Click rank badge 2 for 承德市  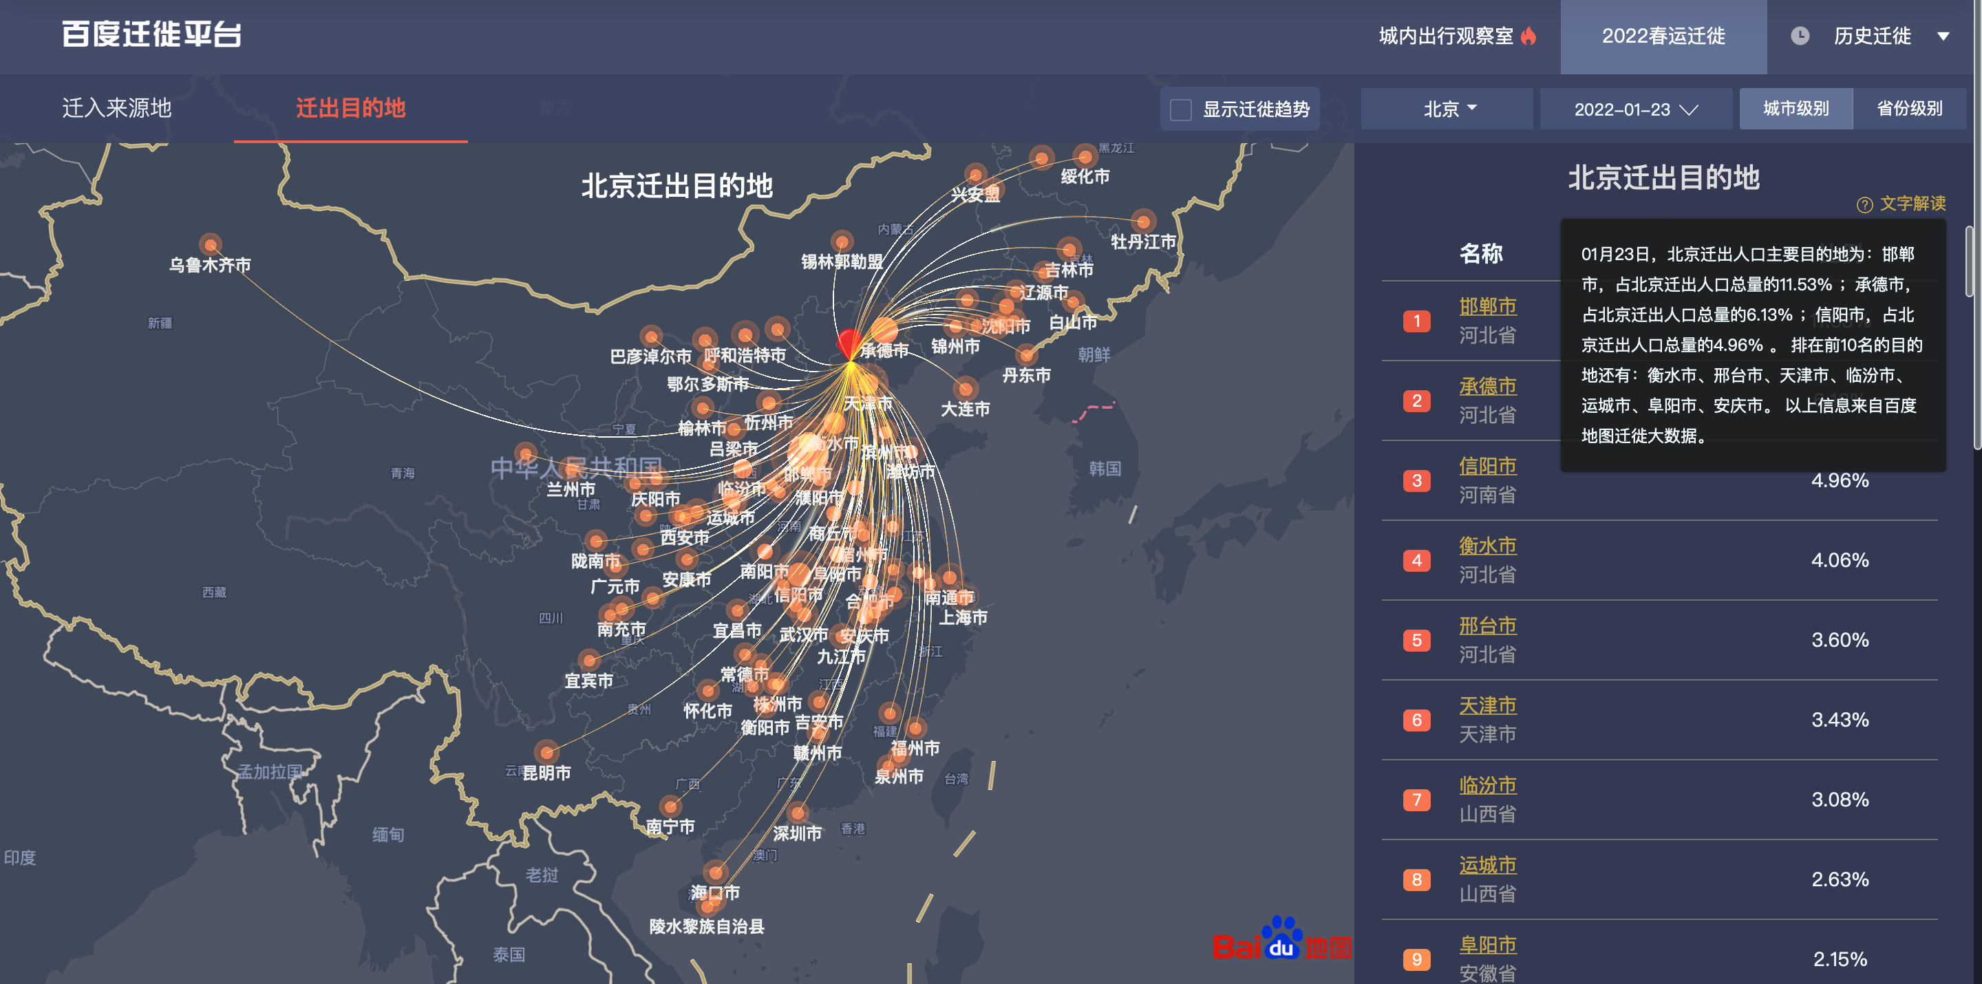pyautogui.click(x=1416, y=401)
